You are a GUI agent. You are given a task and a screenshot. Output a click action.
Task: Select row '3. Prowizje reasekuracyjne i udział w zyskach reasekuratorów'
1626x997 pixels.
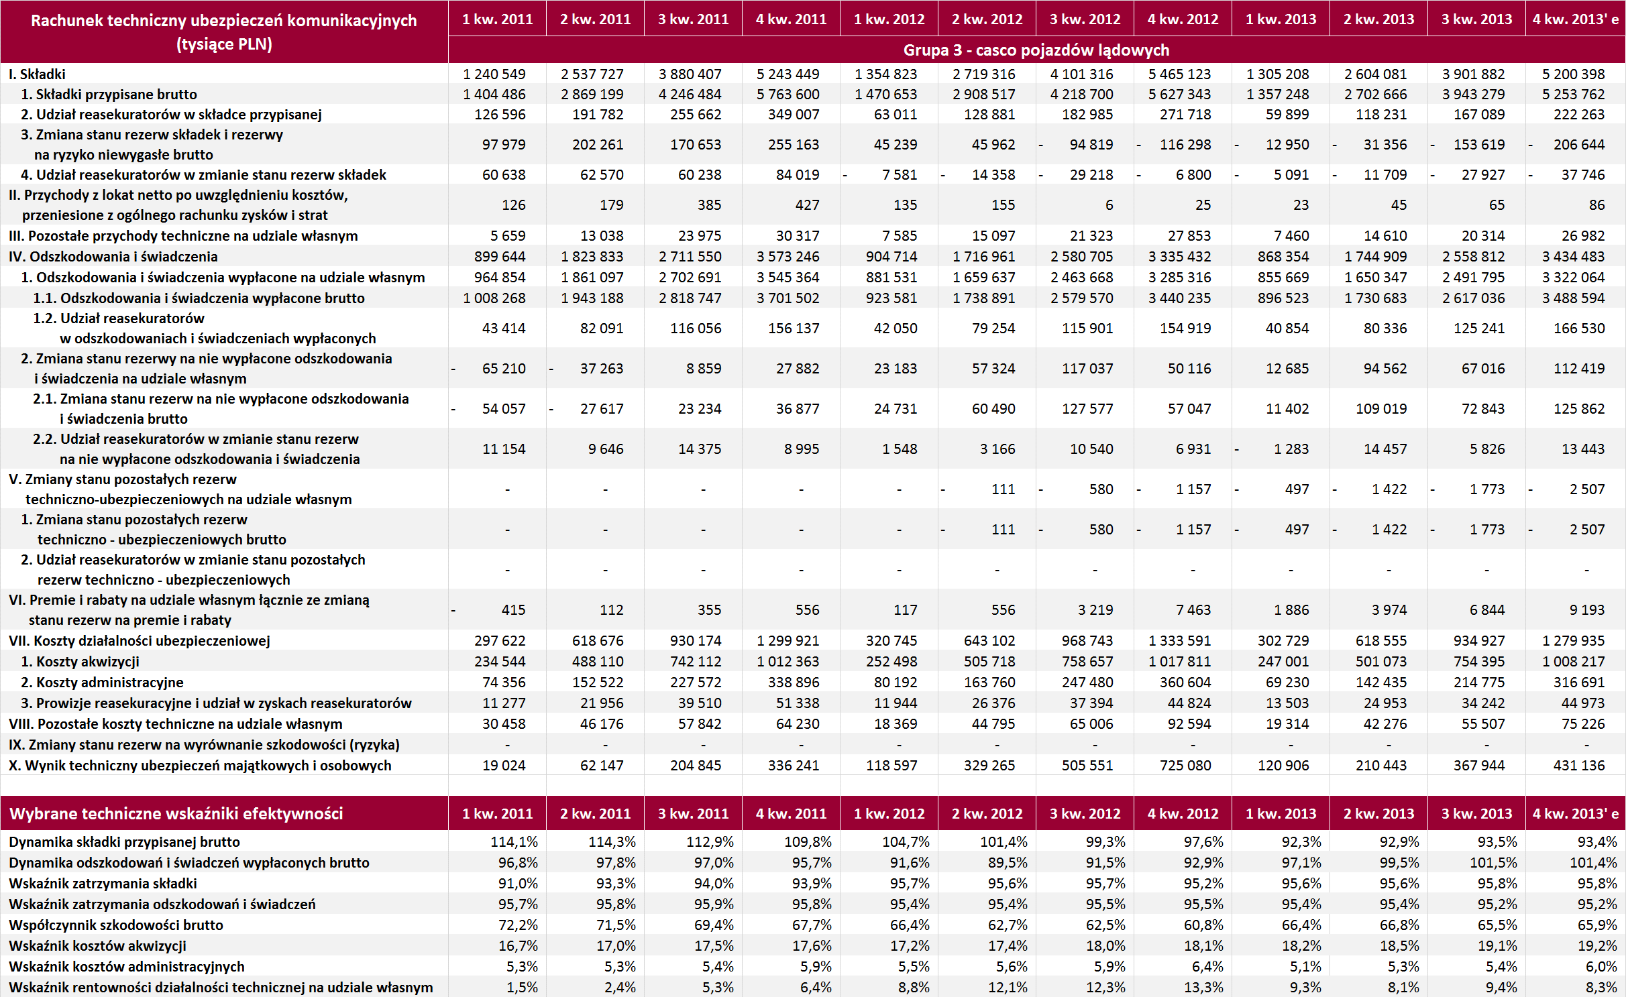pos(216,703)
